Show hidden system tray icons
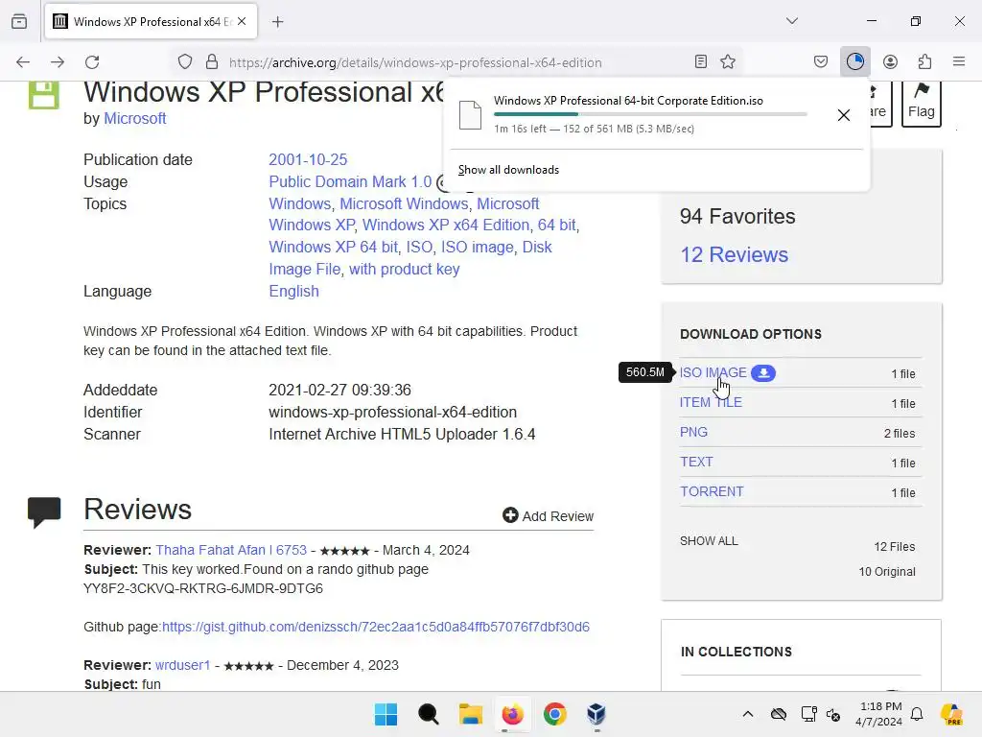The width and height of the screenshot is (982, 737). [748, 714]
